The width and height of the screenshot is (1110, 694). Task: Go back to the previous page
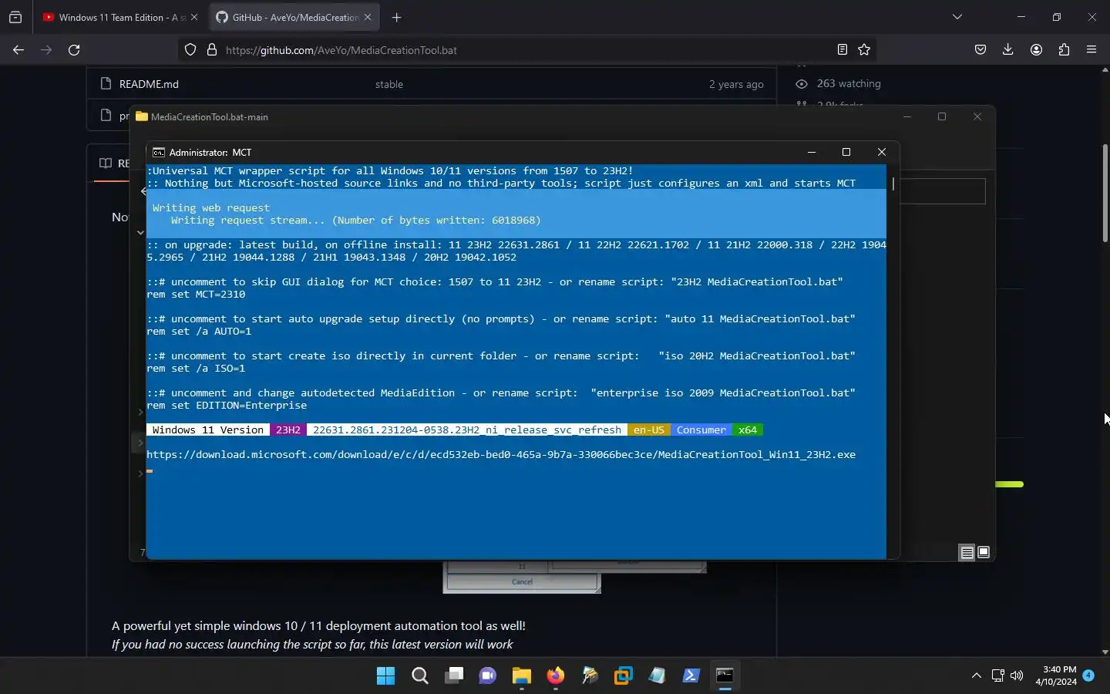[18, 50]
